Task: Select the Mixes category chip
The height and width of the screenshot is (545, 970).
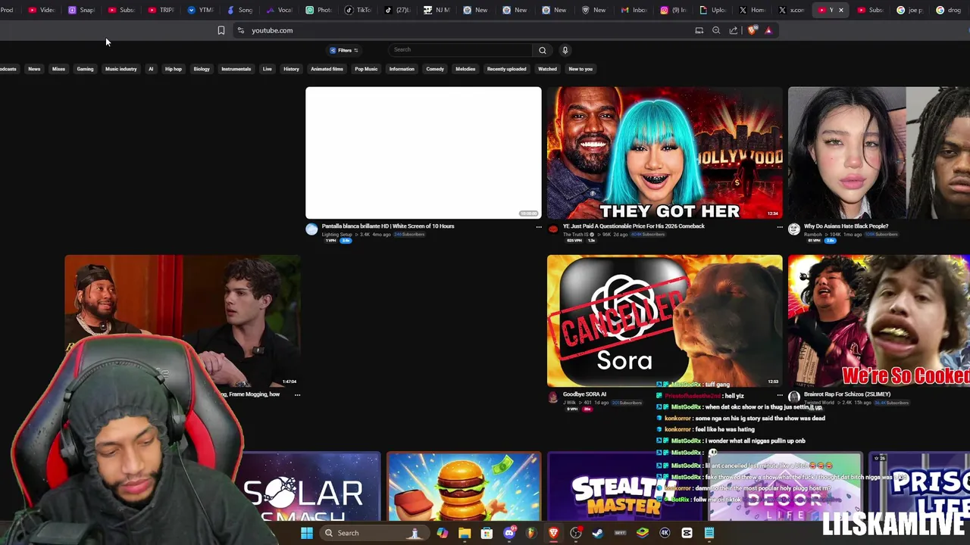Action: pyautogui.click(x=58, y=69)
